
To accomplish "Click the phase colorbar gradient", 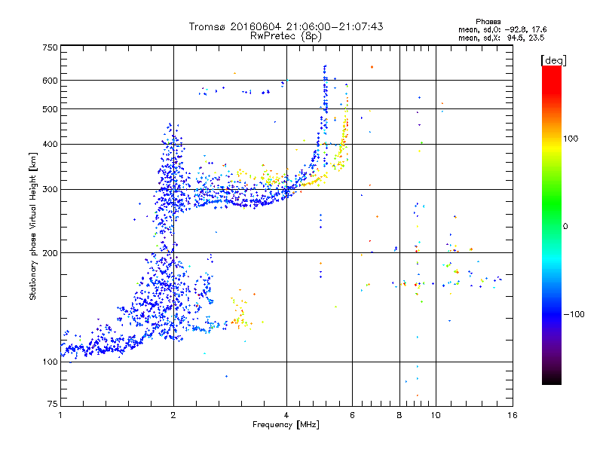I will click(552, 224).
